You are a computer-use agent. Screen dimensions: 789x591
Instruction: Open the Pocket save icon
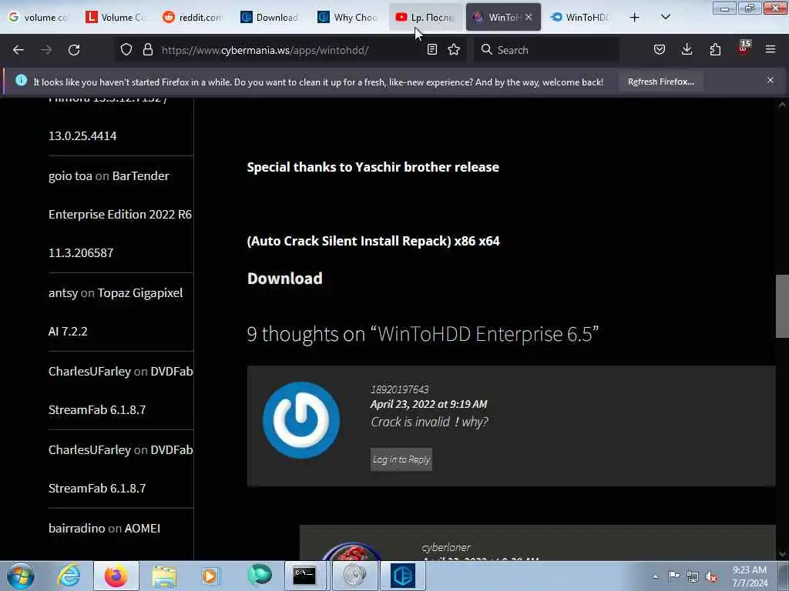point(660,49)
